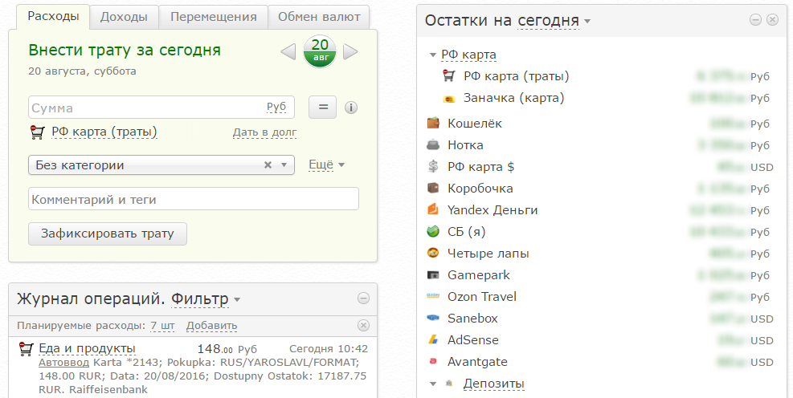Open the Перемещения tab
Viewport: 793px width, 398px height.
coord(214,17)
